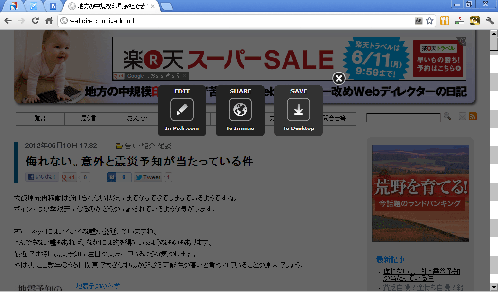The height and width of the screenshot is (292, 498).
Task: Open the sidebar latest article link 侮れない
Action: tap(422, 275)
